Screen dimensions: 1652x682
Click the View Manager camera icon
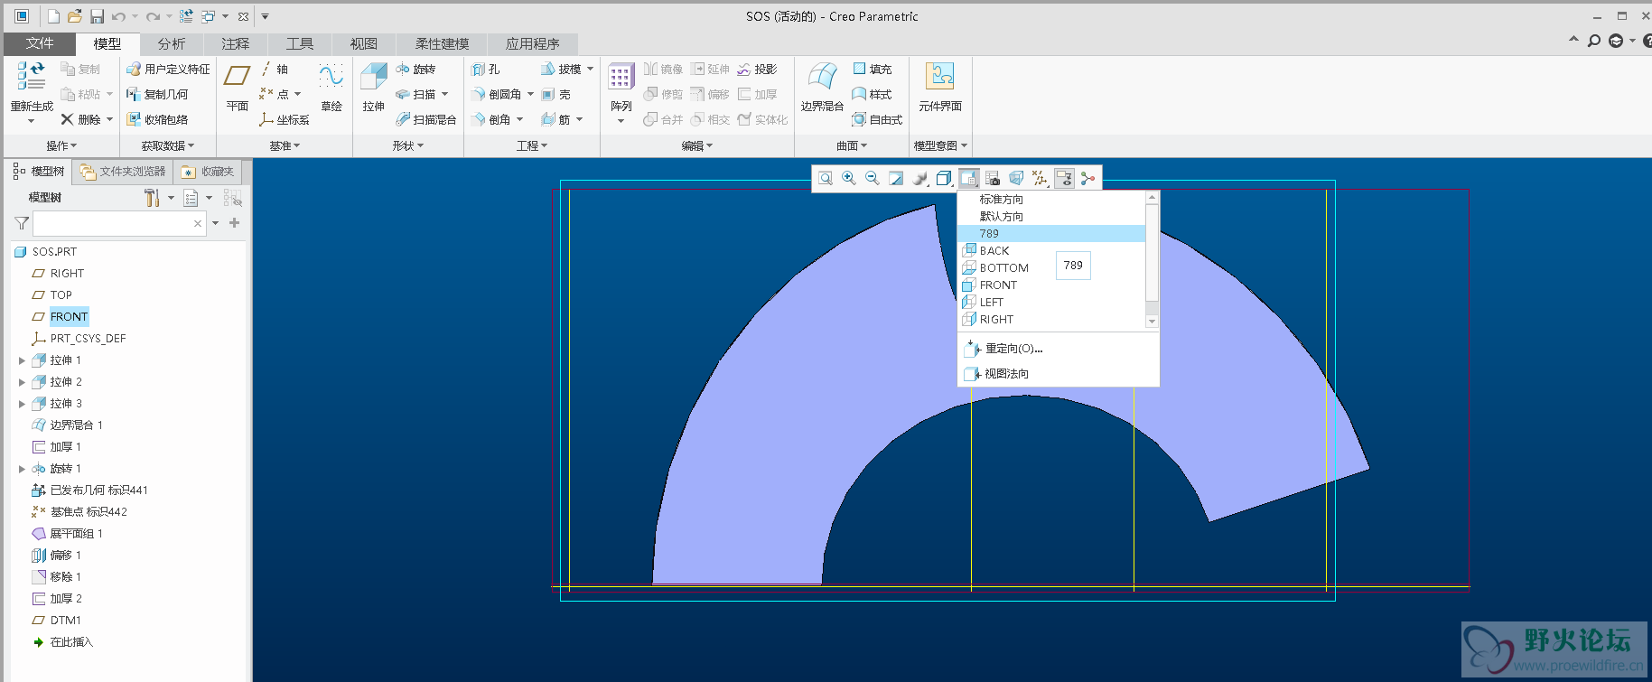[993, 178]
